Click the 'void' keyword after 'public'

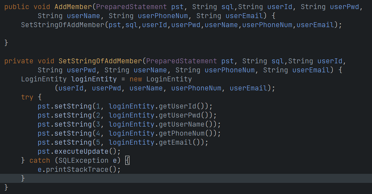(x=42, y=7)
